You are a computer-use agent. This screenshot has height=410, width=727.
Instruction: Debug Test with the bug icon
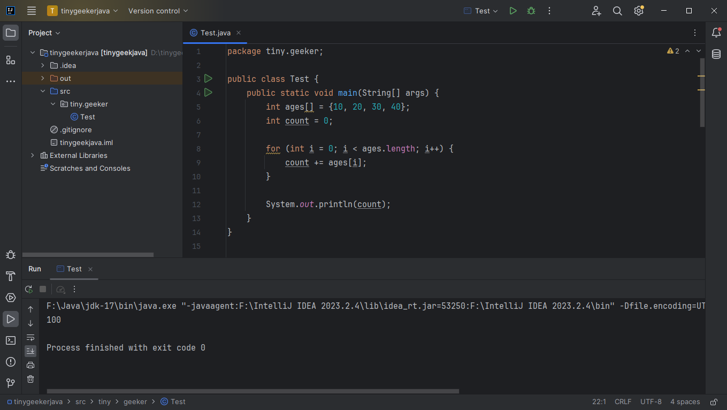point(531,11)
